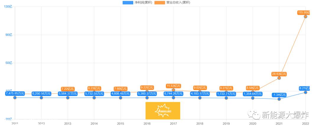Select the 2022 revenue point 115.95亿

tap(305, 16)
